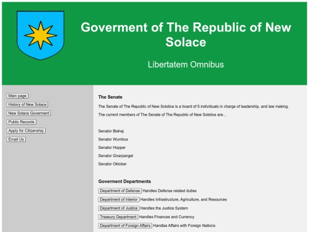Image resolution: width=309 pixels, height=232 pixels.
Task: Open the Treasury Department button
Action: (x=118, y=217)
